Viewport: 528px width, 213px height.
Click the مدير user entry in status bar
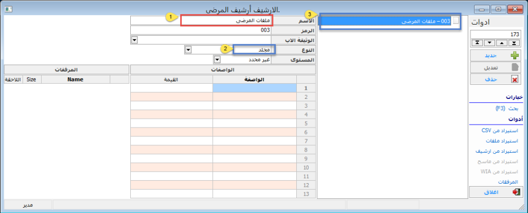(x=28, y=205)
